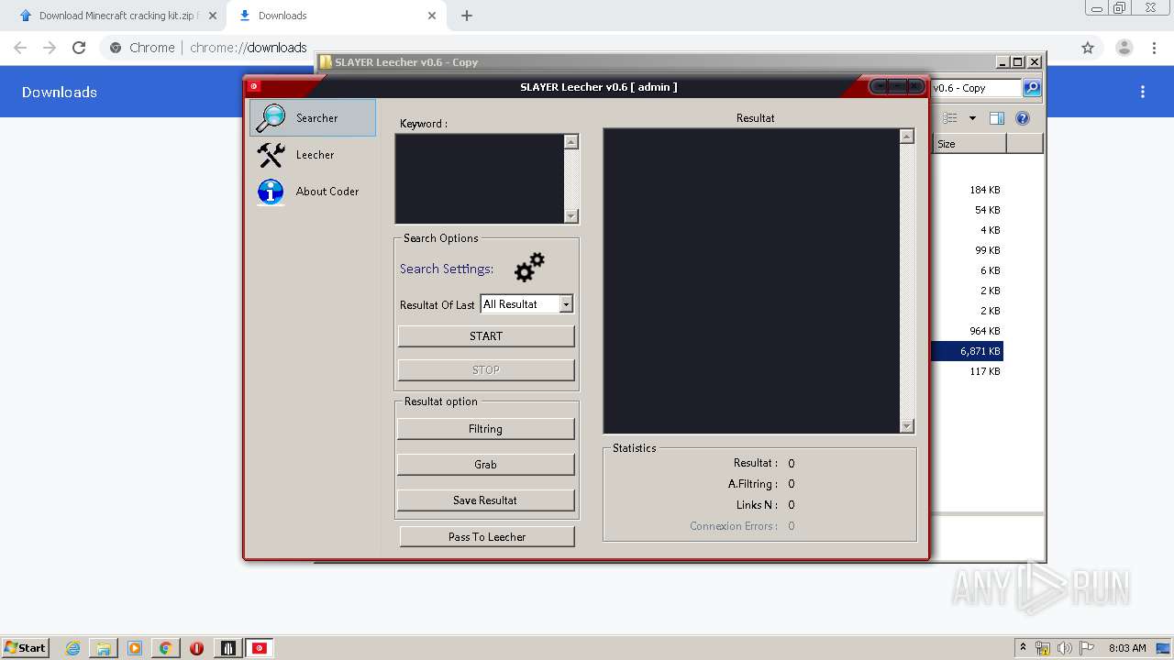Open the Chrome profile avatar

pyautogui.click(x=1124, y=48)
